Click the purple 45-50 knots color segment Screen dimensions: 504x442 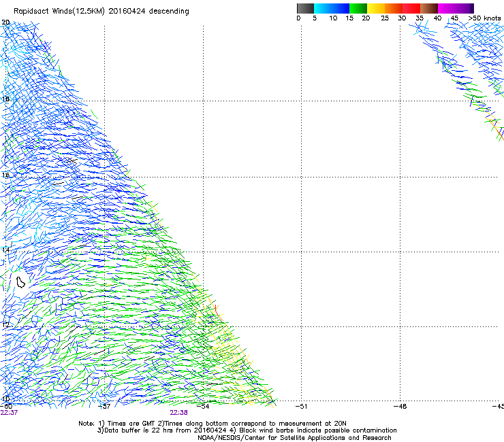(464, 8)
